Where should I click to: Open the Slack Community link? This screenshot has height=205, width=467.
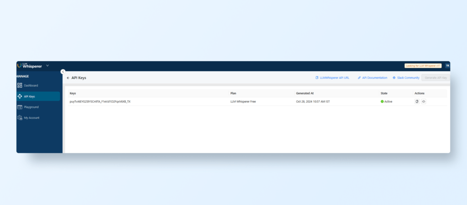[x=406, y=78]
